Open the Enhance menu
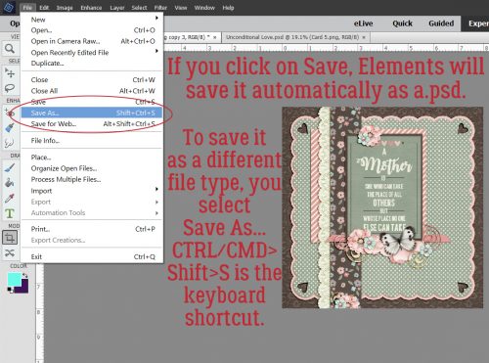This screenshot has height=363, width=489. point(91,8)
